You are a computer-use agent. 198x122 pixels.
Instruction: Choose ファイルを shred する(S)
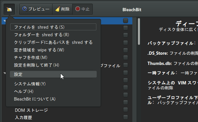pos(53,27)
